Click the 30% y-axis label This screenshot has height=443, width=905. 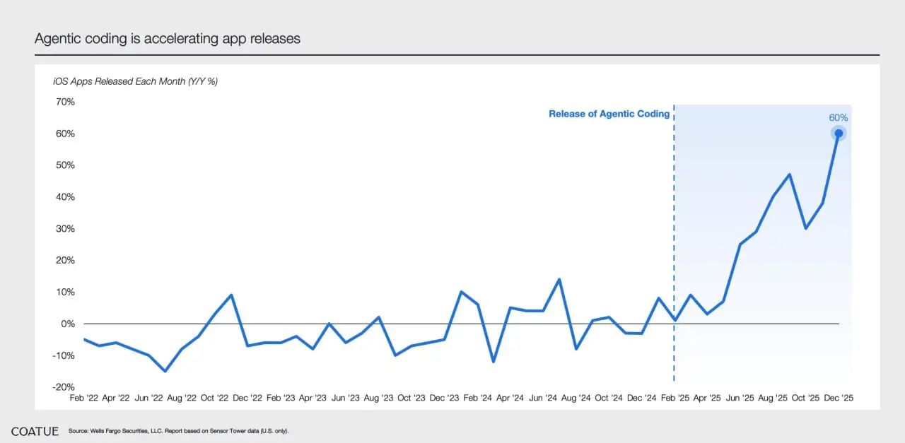click(64, 229)
